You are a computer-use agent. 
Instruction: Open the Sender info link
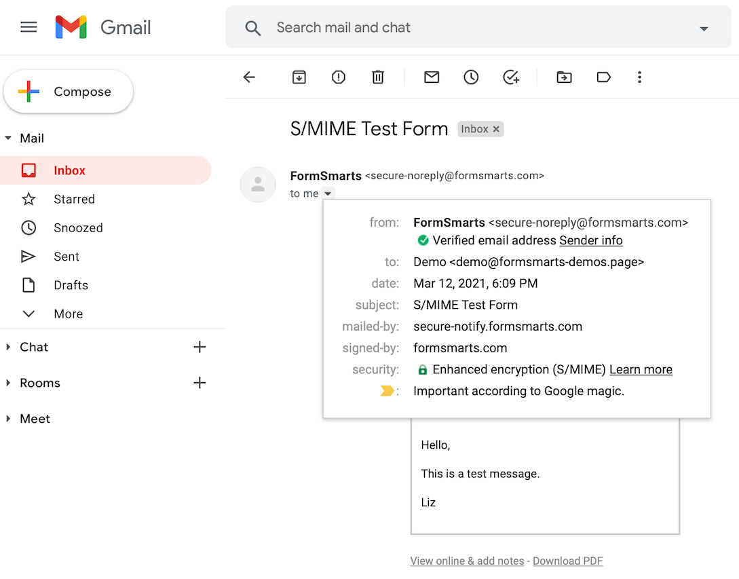pos(590,240)
